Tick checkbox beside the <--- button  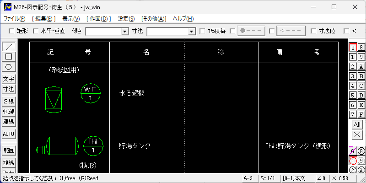(x=271, y=31)
